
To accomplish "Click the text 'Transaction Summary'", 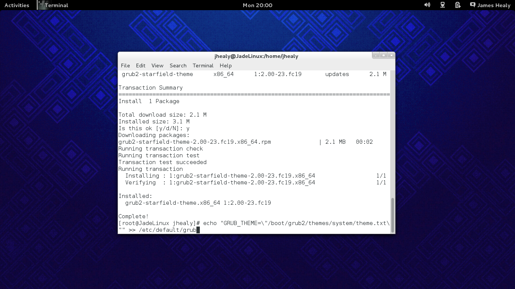I will [x=150, y=88].
